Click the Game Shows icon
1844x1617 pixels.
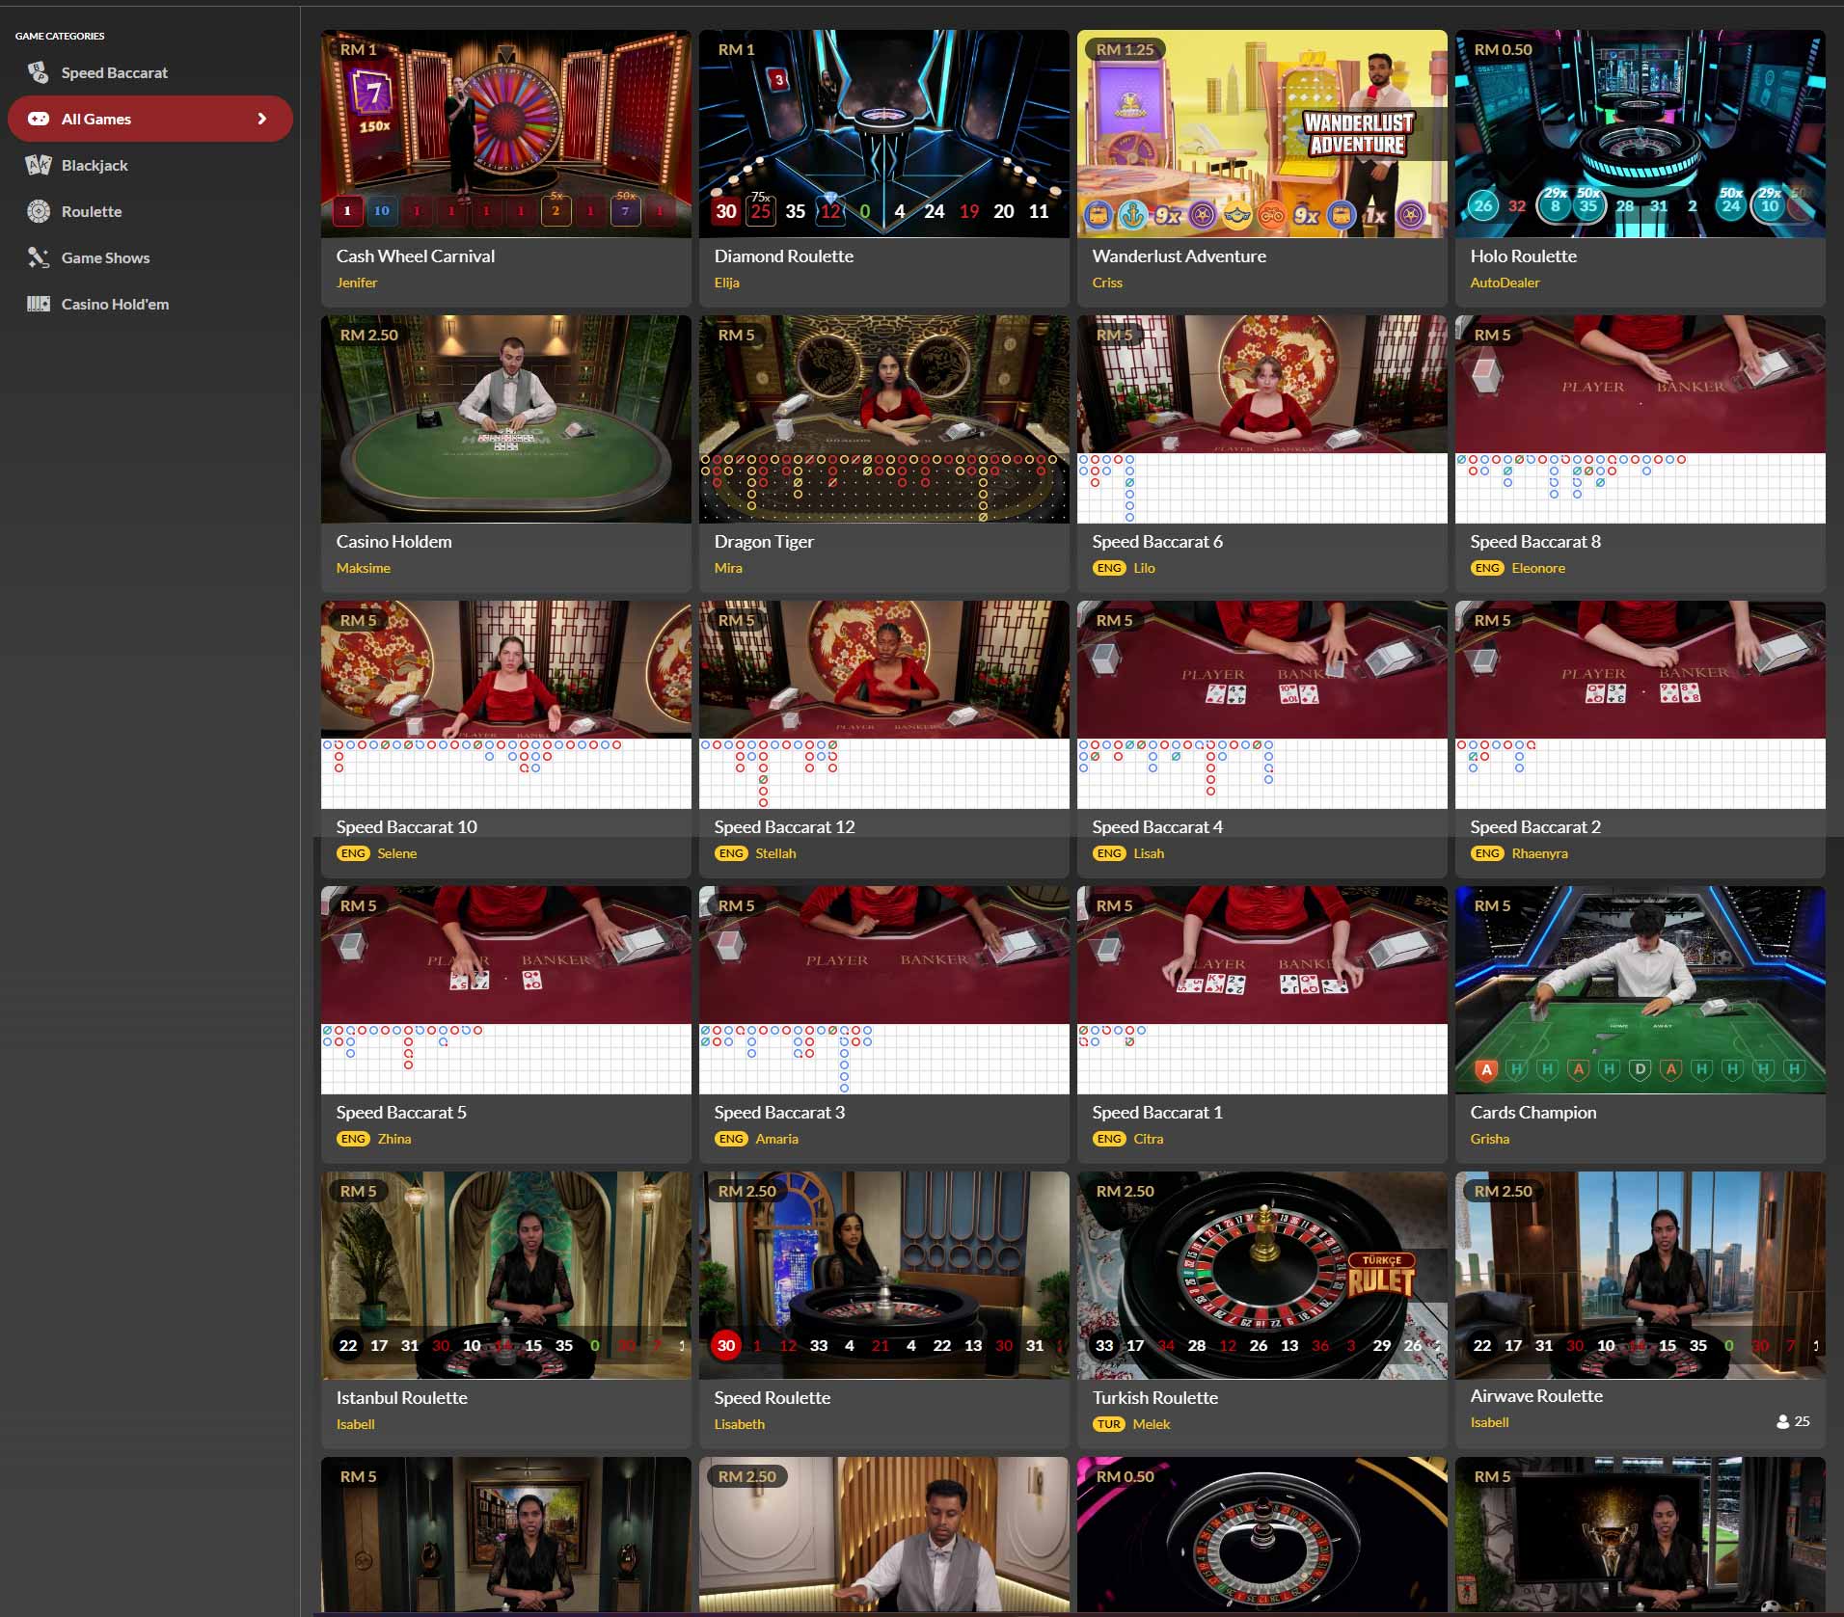tap(38, 257)
